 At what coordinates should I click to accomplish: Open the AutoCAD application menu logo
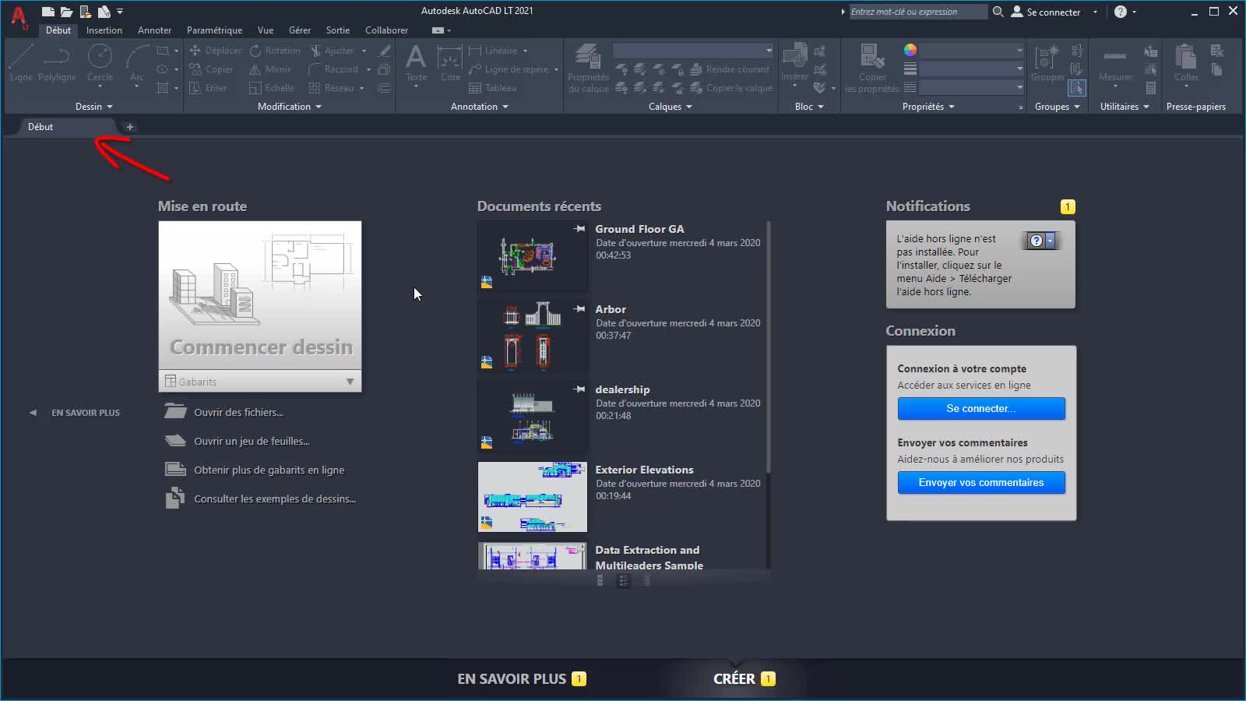point(19,16)
